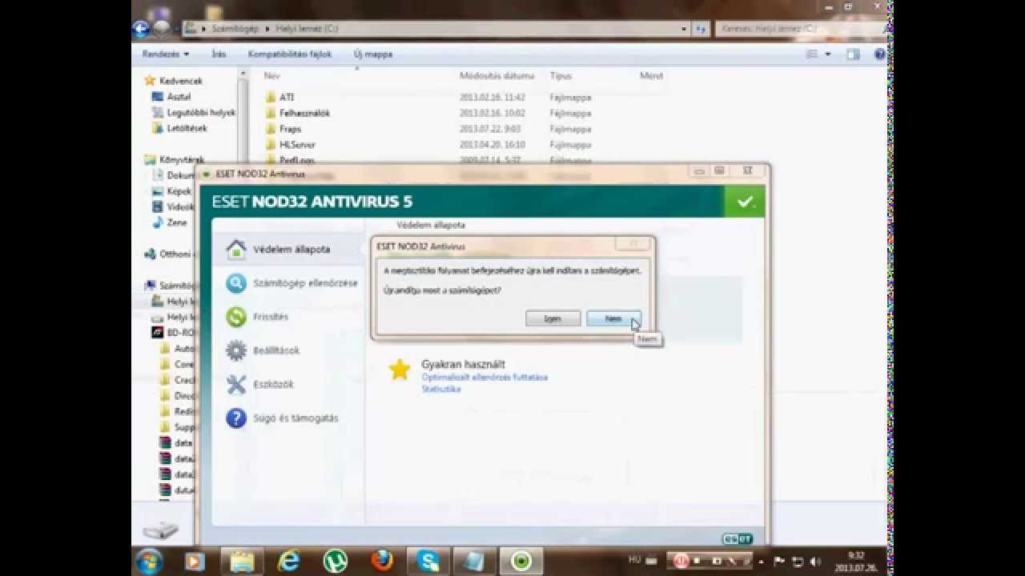Select the ATI folder in Explorer
Screen dimensions: 1025x576
pos(287,98)
